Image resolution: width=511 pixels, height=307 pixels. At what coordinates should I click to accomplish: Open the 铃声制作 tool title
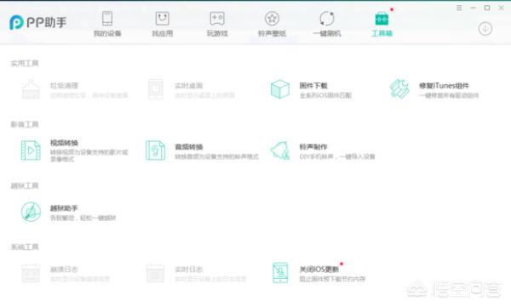click(x=313, y=147)
